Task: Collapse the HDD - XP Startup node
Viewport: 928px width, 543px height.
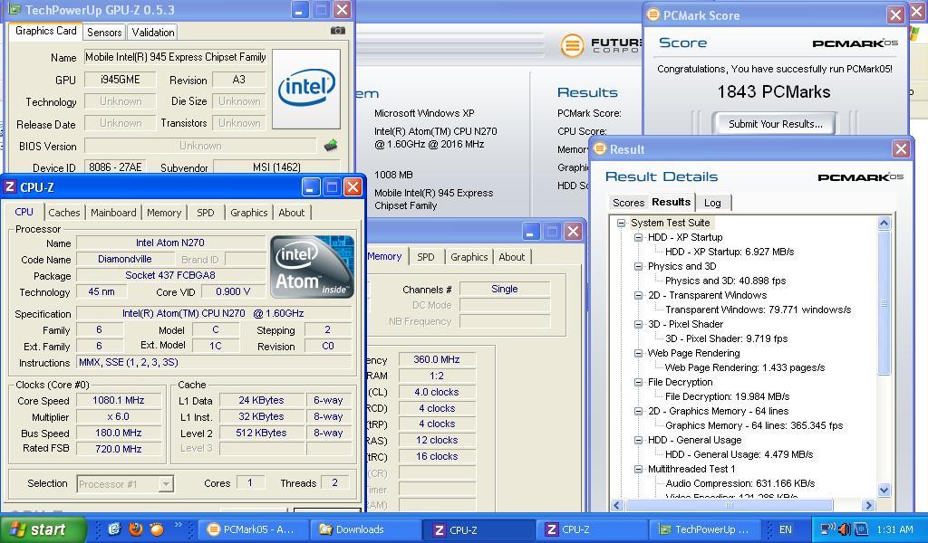Action: (638, 237)
